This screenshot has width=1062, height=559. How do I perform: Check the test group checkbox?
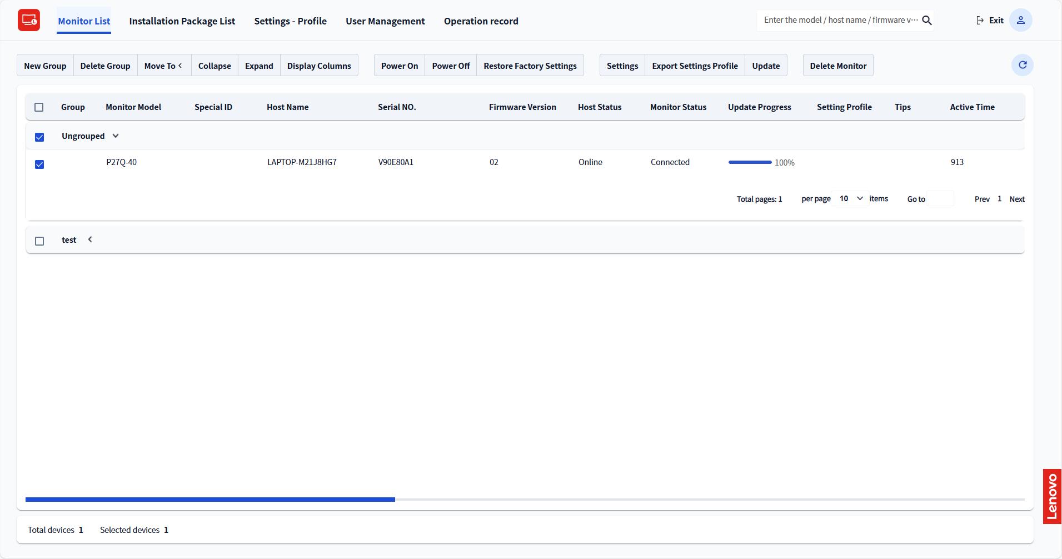pyautogui.click(x=39, y=241)
